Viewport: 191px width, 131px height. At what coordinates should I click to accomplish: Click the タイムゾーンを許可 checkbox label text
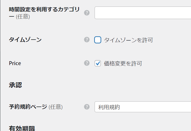click(x=128, y=40)
